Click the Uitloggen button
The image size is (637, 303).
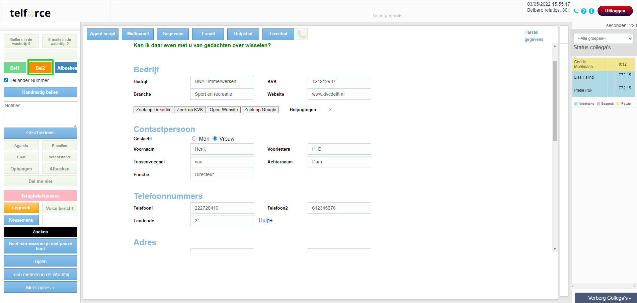615,11
